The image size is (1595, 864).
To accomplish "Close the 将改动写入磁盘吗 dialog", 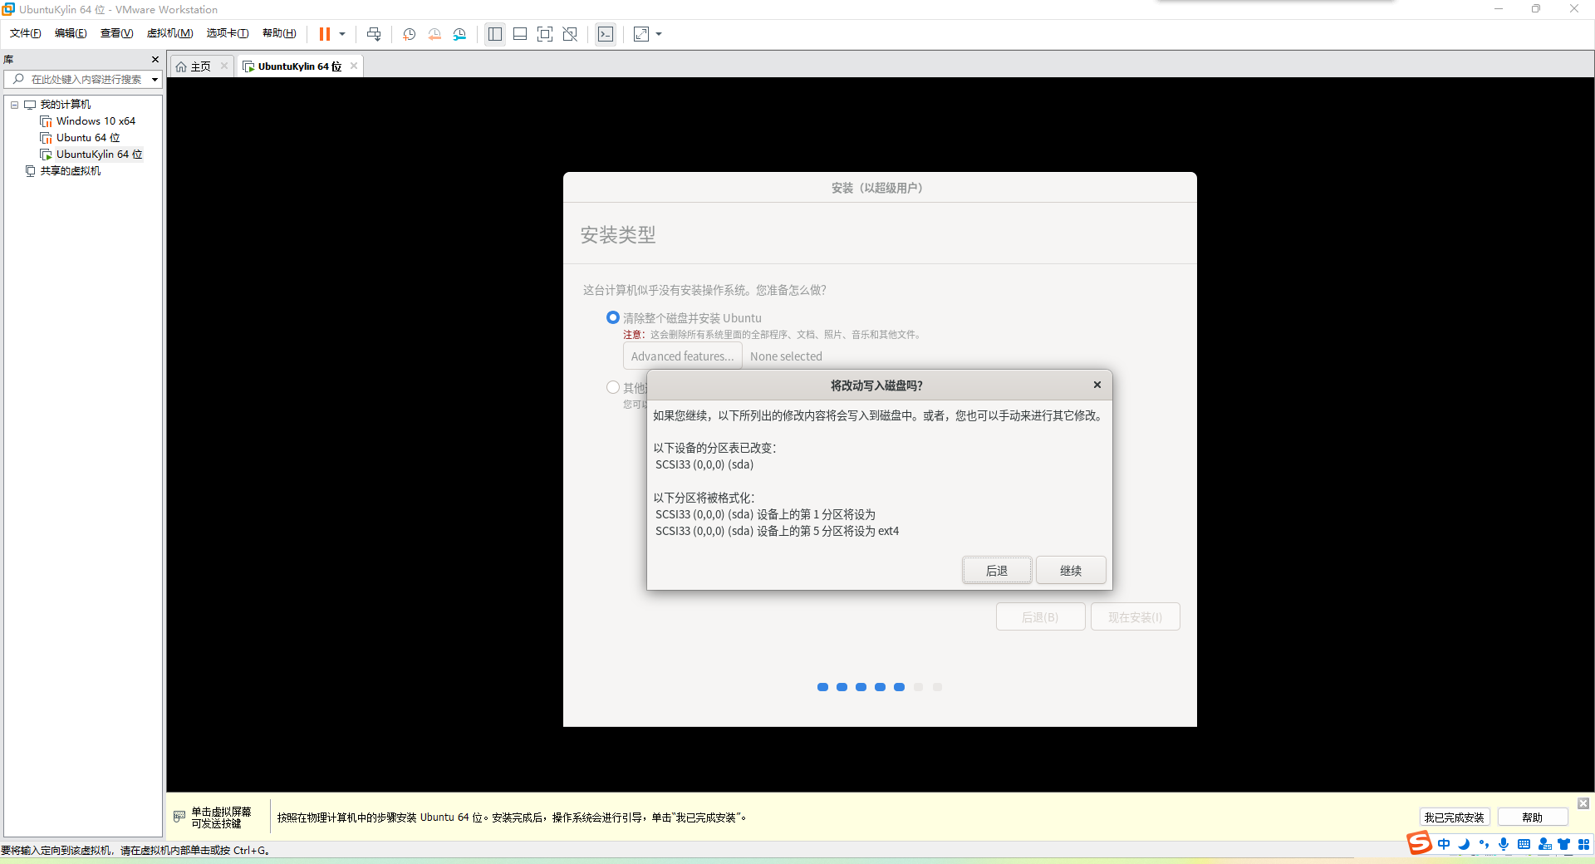I will point(1097,385).
